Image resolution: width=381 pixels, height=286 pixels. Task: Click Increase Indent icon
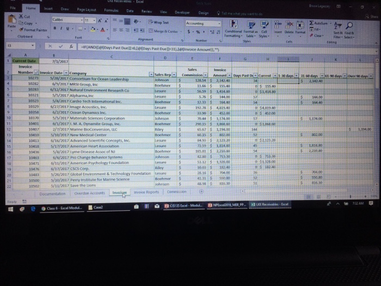pos(143,31)
